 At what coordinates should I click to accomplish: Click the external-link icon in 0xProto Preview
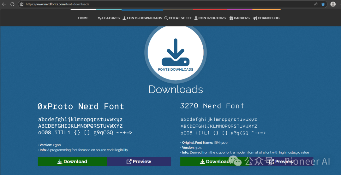tap(129, 161)
